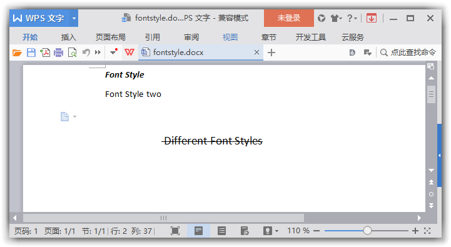Undo the last action with the curved arrow

[86, 53]
